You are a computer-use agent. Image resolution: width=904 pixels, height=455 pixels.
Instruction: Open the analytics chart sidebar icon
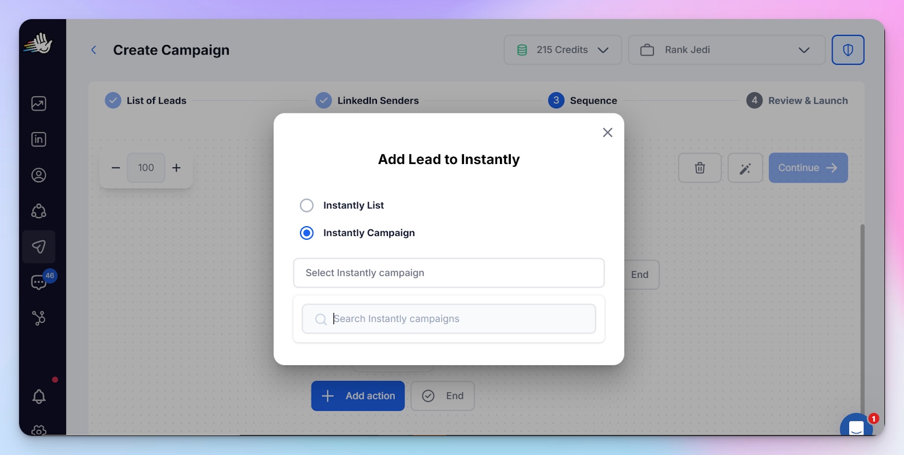(x=39, y=104)
